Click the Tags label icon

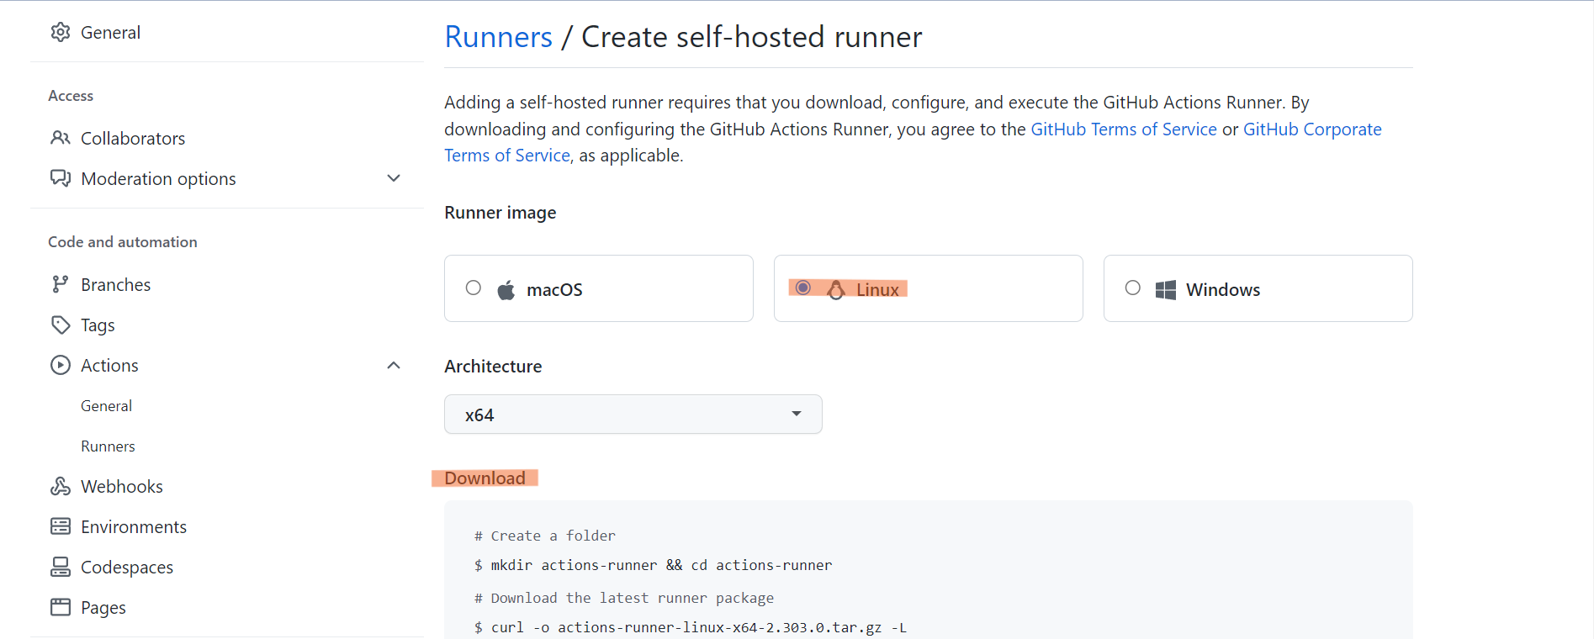pos(61,325)
